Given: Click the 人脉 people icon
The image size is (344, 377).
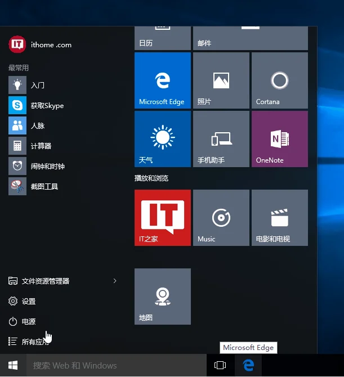Looking at the screenshot, I should [x=17, y=125].
